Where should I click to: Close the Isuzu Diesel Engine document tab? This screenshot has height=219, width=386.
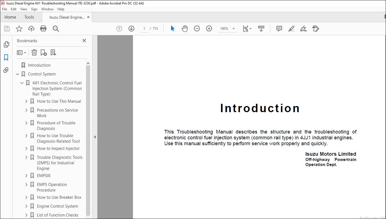coord(88,17)
